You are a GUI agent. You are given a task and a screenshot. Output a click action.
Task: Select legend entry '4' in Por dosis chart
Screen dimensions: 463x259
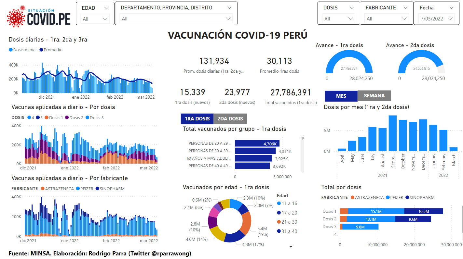point(31,118)
